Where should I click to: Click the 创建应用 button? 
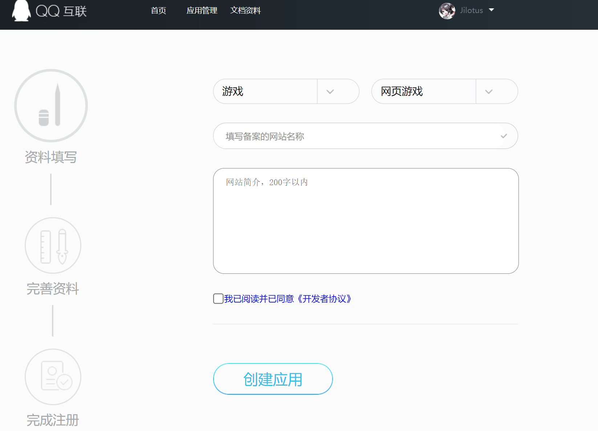click(273, 379)
